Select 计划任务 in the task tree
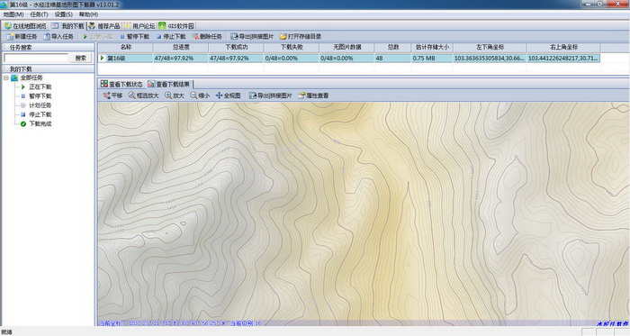Image resolution: width=630 pixels, height=336 pixels. pos(40,105)
